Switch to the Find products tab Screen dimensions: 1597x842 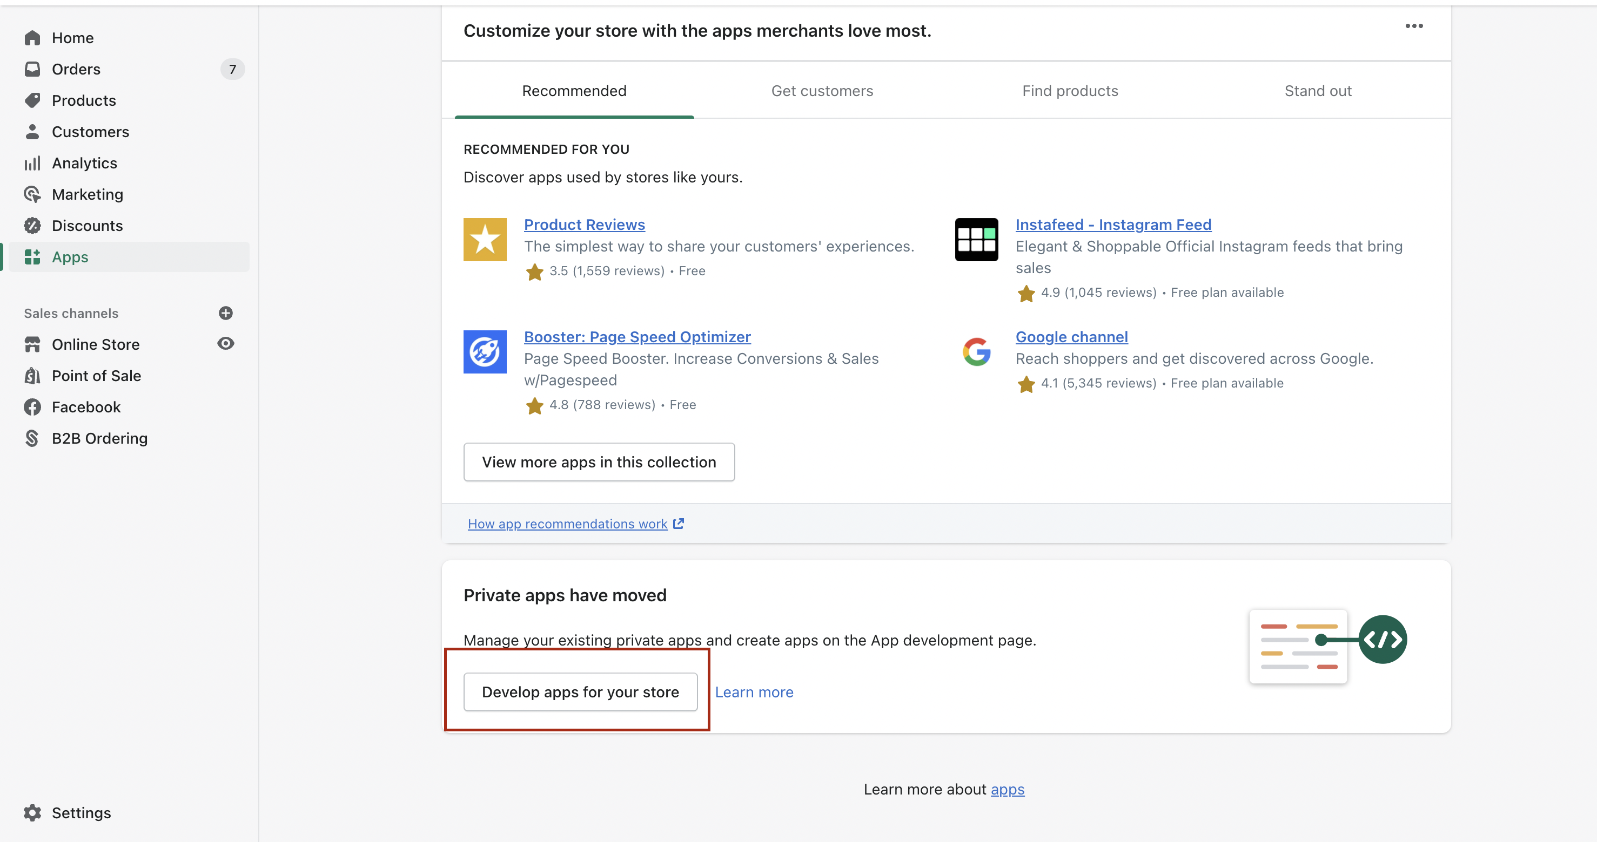[x=1070, y=91]
